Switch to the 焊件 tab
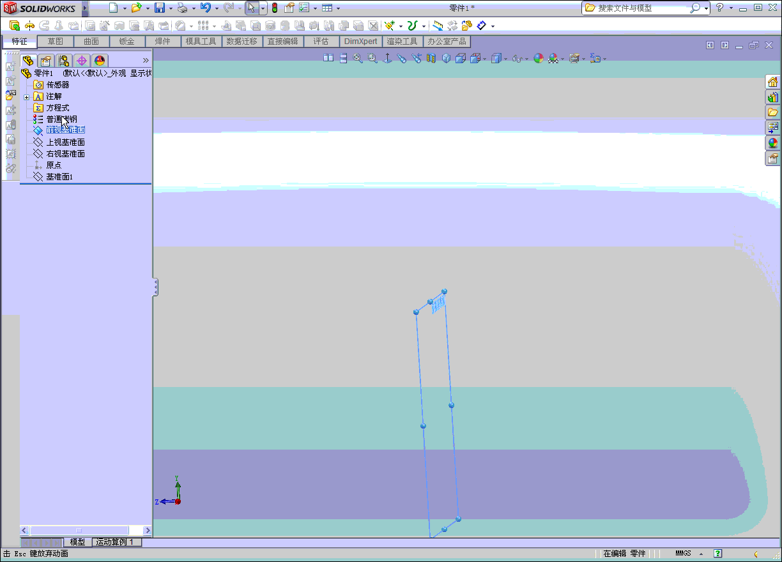This screenshot has height=562, width=782. pos(162,42)
